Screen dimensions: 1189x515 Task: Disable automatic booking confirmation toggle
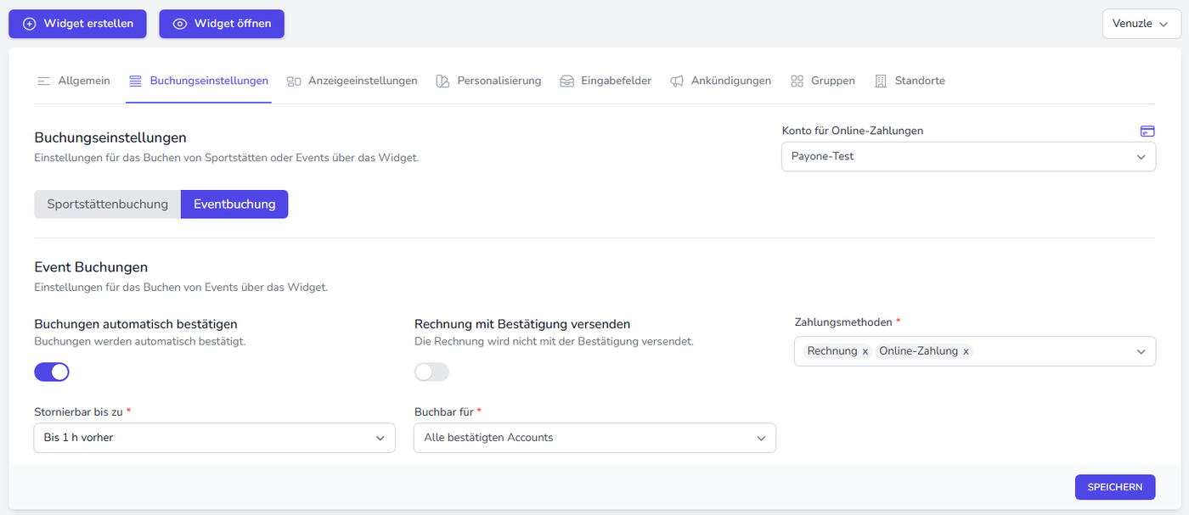(52, 372)
